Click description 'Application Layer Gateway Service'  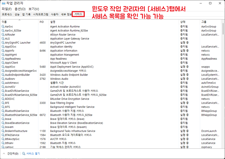coord(70,38)
